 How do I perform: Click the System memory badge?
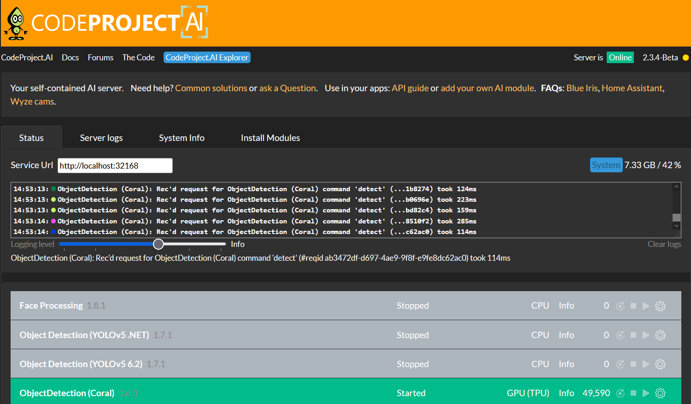coord(606,165)
